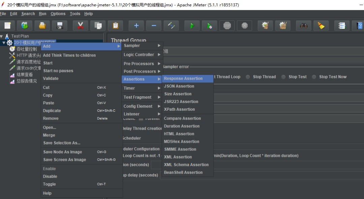Click the Open file folder icon
This screenshot has width=364, height=199.
(42, 26)
